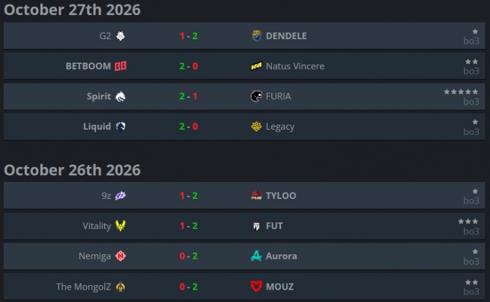The height and width of the screenshot is (302, 490).
Task: Open The MongolZ team name link
Action: point(84,286)
